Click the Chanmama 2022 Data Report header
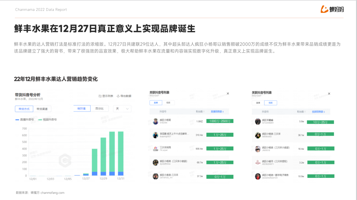 [41, 10]
